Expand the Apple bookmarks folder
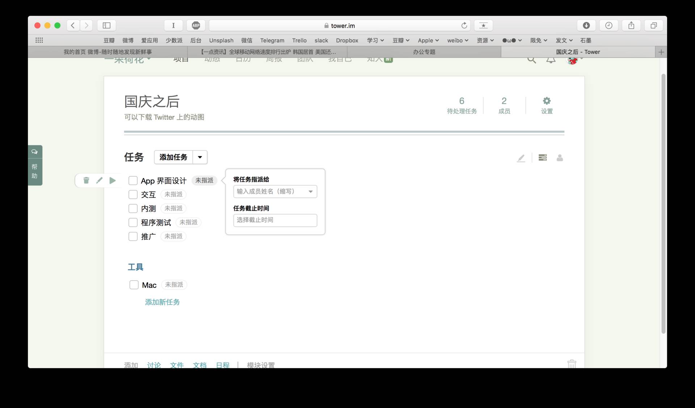The image size is (695, 408). 428,41
